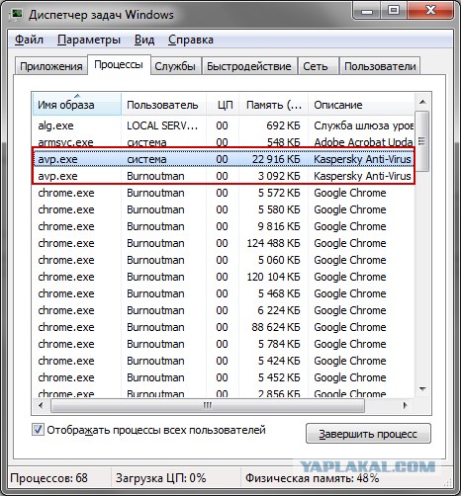Select chrome.exe using 120 104 КБ
Image resolution: width=461 pixels, height=496 pixels.
[x=224, y=277]
